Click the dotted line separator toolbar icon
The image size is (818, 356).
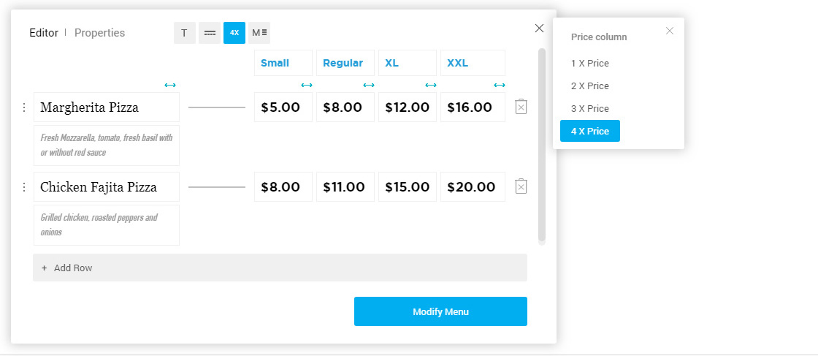click(x=210, y=33)
